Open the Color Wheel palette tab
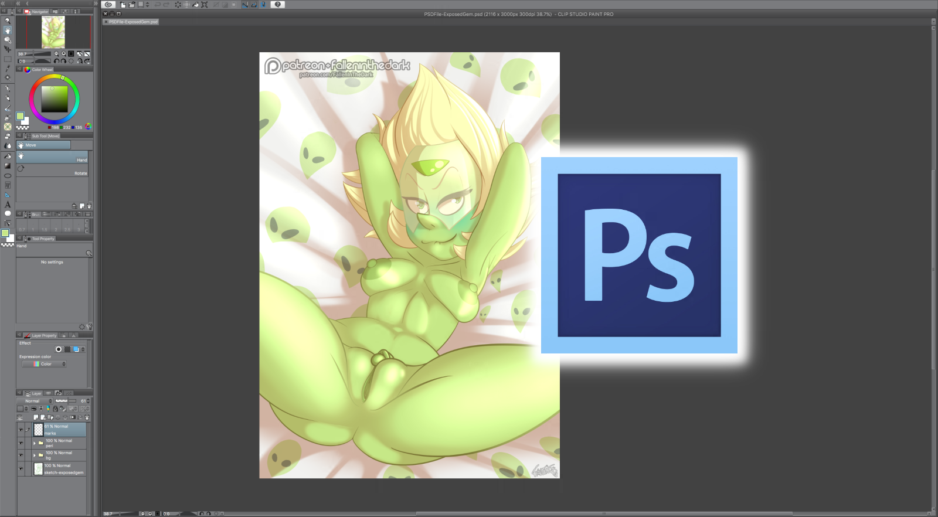 point(39,69)
